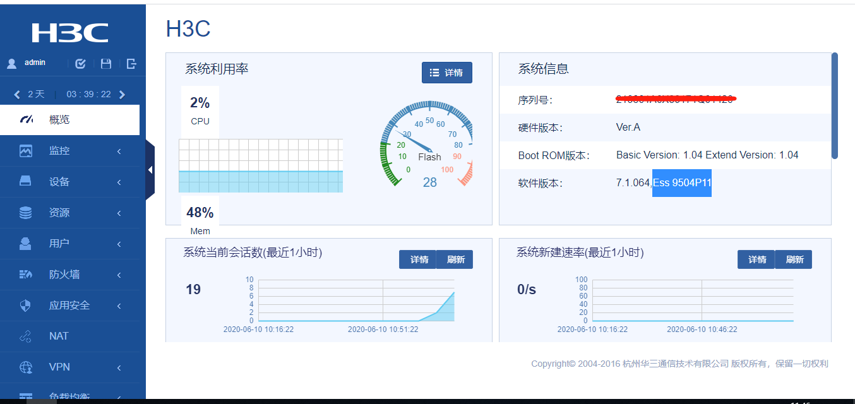Click the 系统信息 panel title
This screenshot has height=404, width=855.
coord(544,69)
